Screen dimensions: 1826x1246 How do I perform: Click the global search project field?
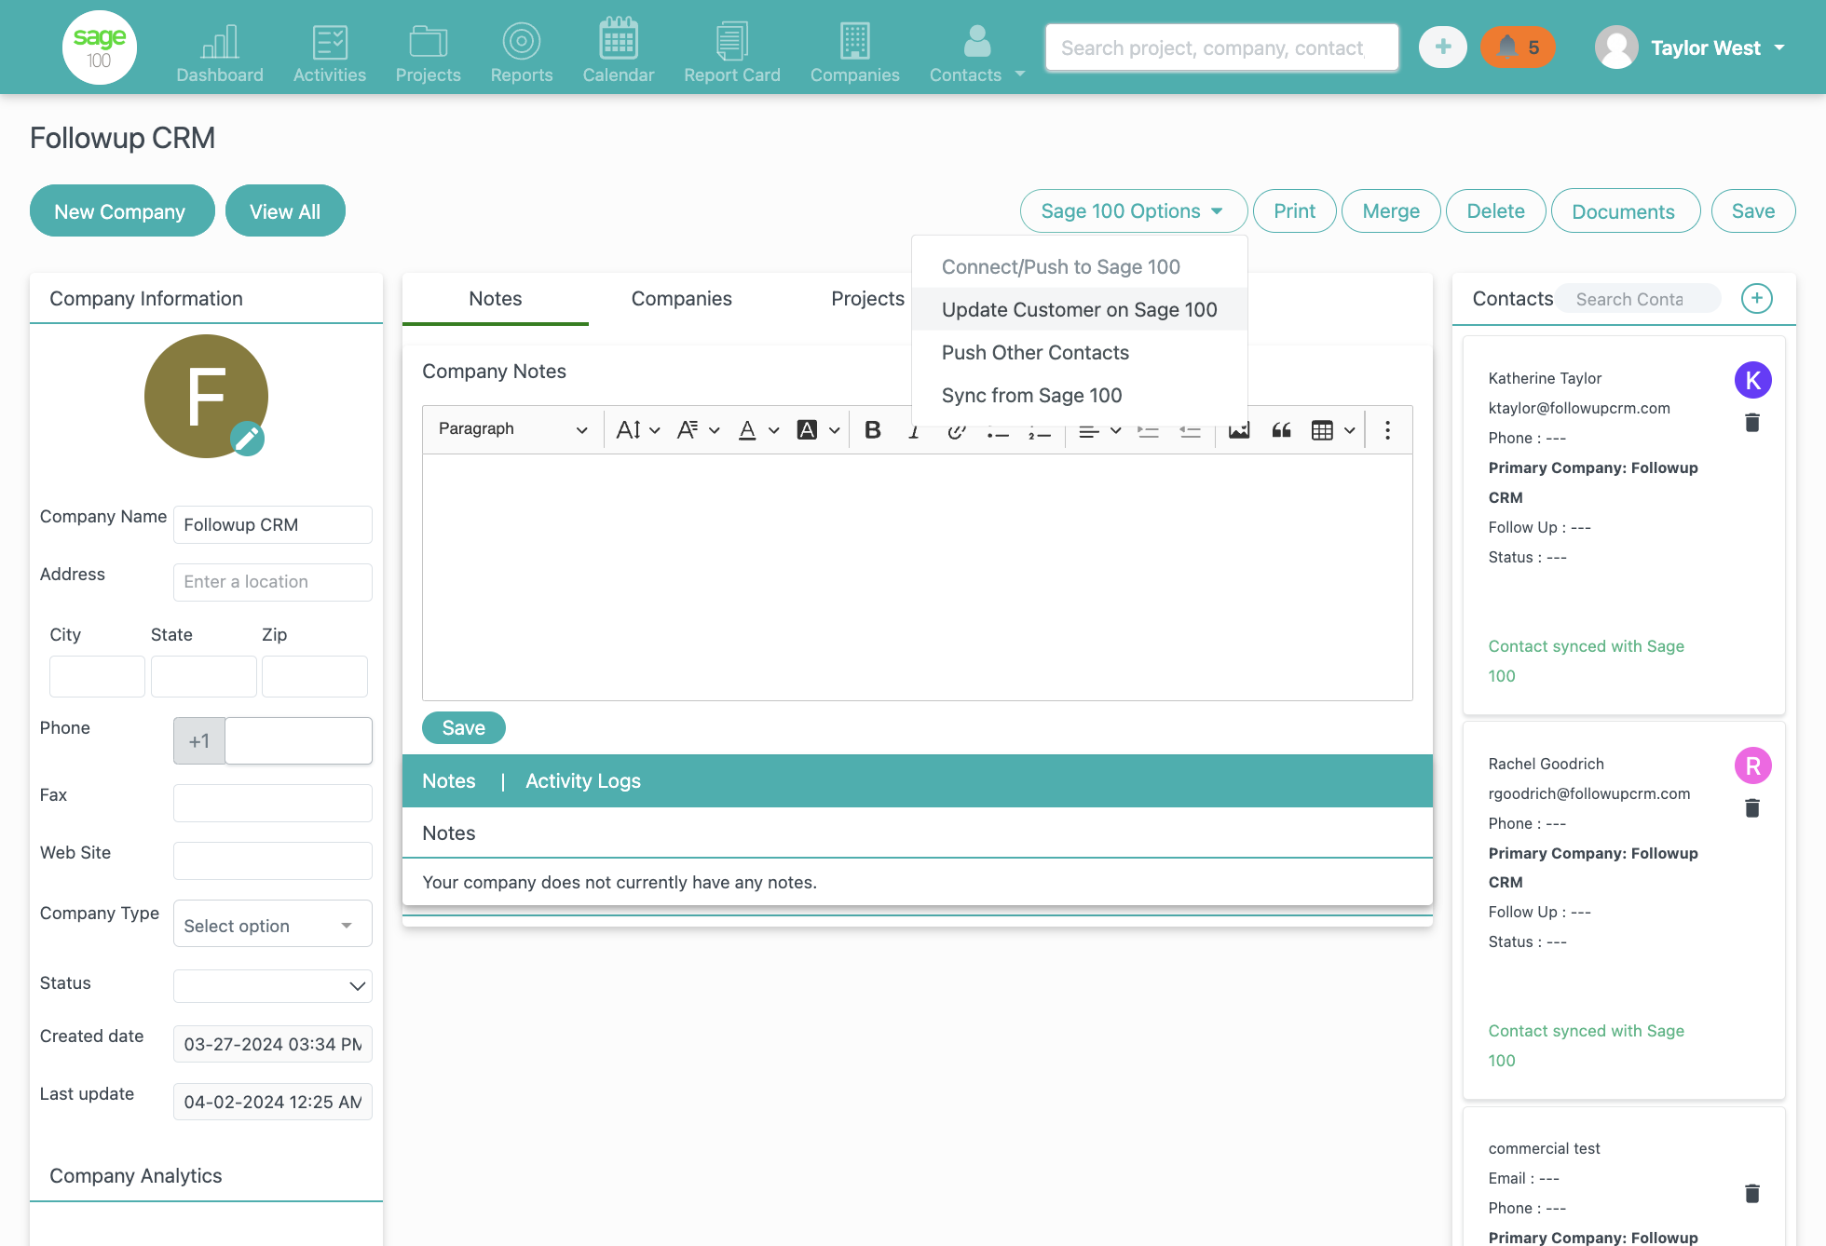1222,47
